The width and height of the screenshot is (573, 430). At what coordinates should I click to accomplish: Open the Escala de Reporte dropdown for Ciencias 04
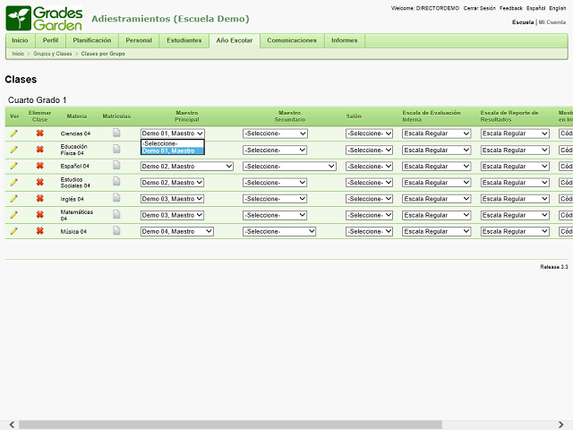click(x=515, y=133)
